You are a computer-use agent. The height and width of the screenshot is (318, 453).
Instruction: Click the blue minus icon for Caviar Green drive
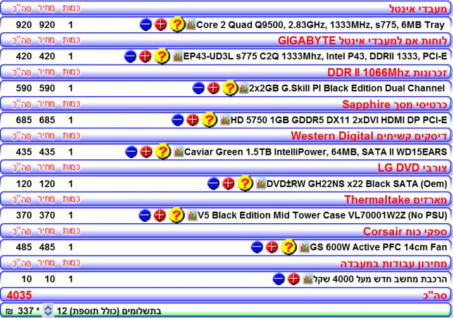coord(131,152)
